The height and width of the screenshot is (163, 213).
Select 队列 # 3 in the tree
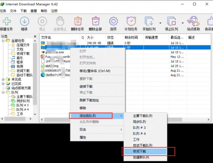pyautogui.click(x=23, y=105)
